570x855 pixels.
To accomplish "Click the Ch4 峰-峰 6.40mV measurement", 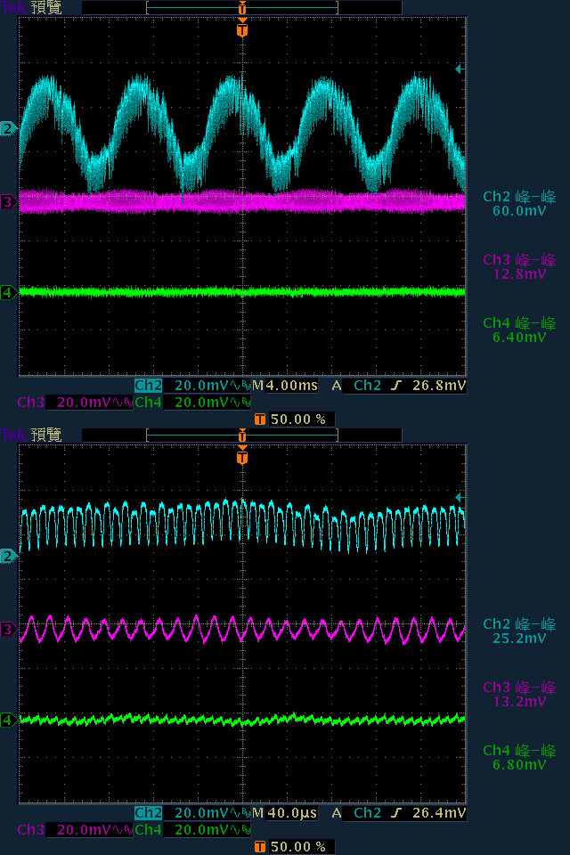I will click(519, 330).
